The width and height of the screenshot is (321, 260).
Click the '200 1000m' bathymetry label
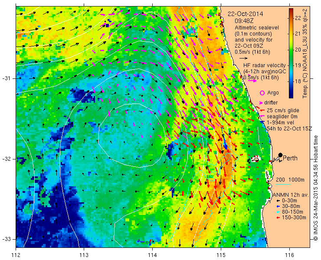click(290, 180)
